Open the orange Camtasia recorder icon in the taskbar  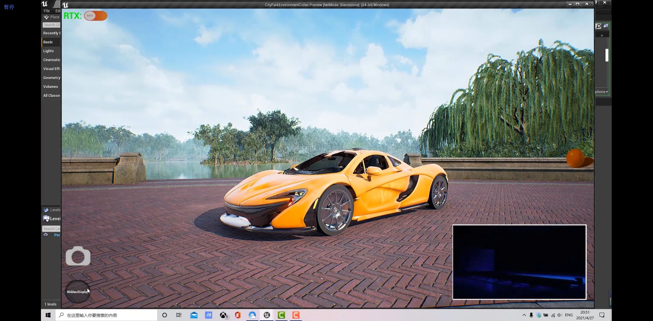pos(296,315)
